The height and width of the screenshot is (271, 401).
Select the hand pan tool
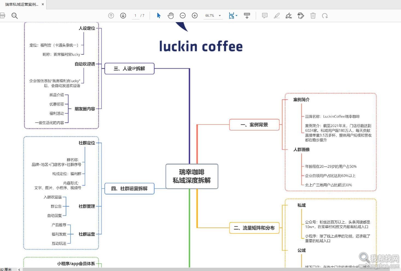[171, 16]
